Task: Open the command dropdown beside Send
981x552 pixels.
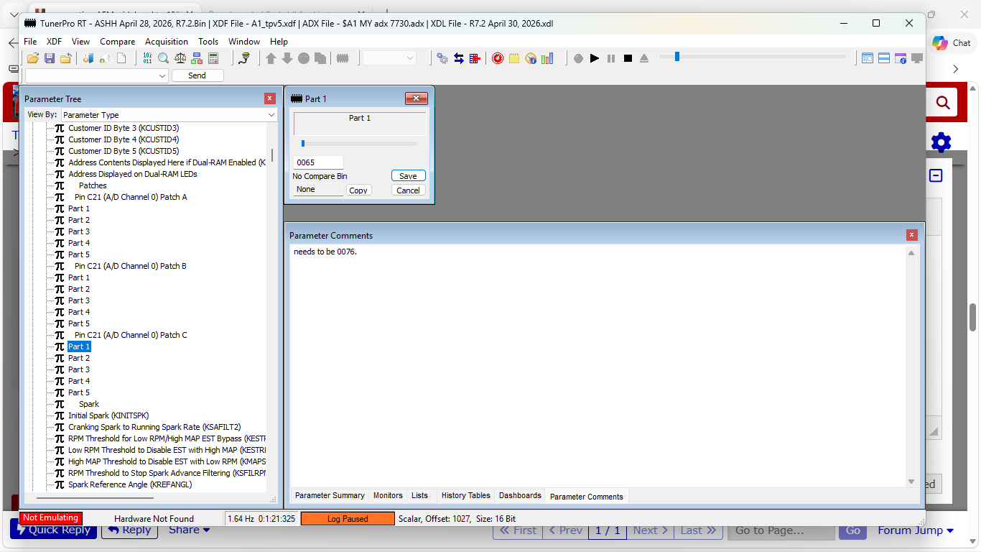Action: click(97, 75)
